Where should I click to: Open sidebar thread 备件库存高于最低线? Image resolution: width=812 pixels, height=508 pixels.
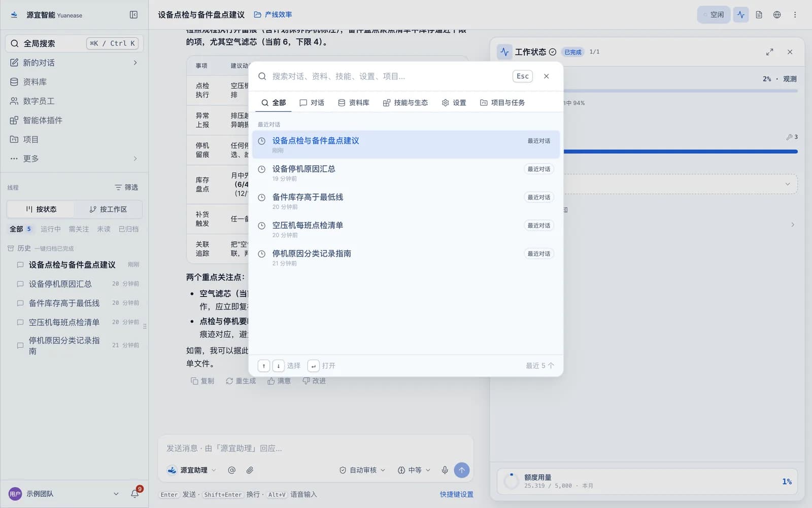point(78,303)
